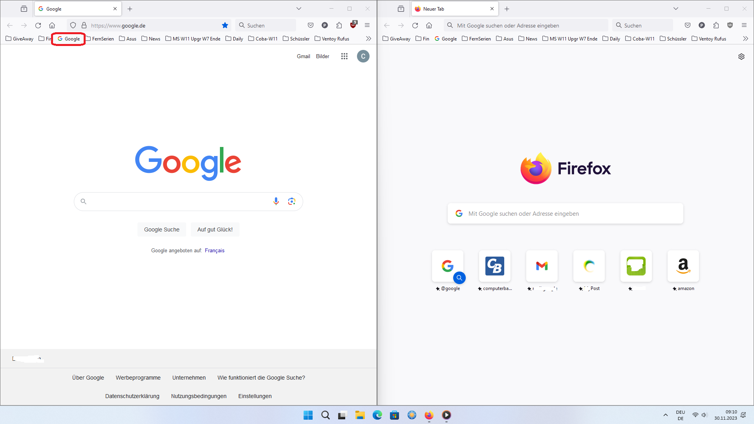
Task: Open the @google shortcut tile
Action: pyautogui.click(x=448, y=266)
